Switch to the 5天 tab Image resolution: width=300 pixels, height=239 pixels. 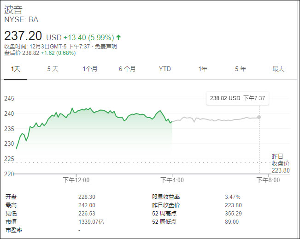(53, 69)
